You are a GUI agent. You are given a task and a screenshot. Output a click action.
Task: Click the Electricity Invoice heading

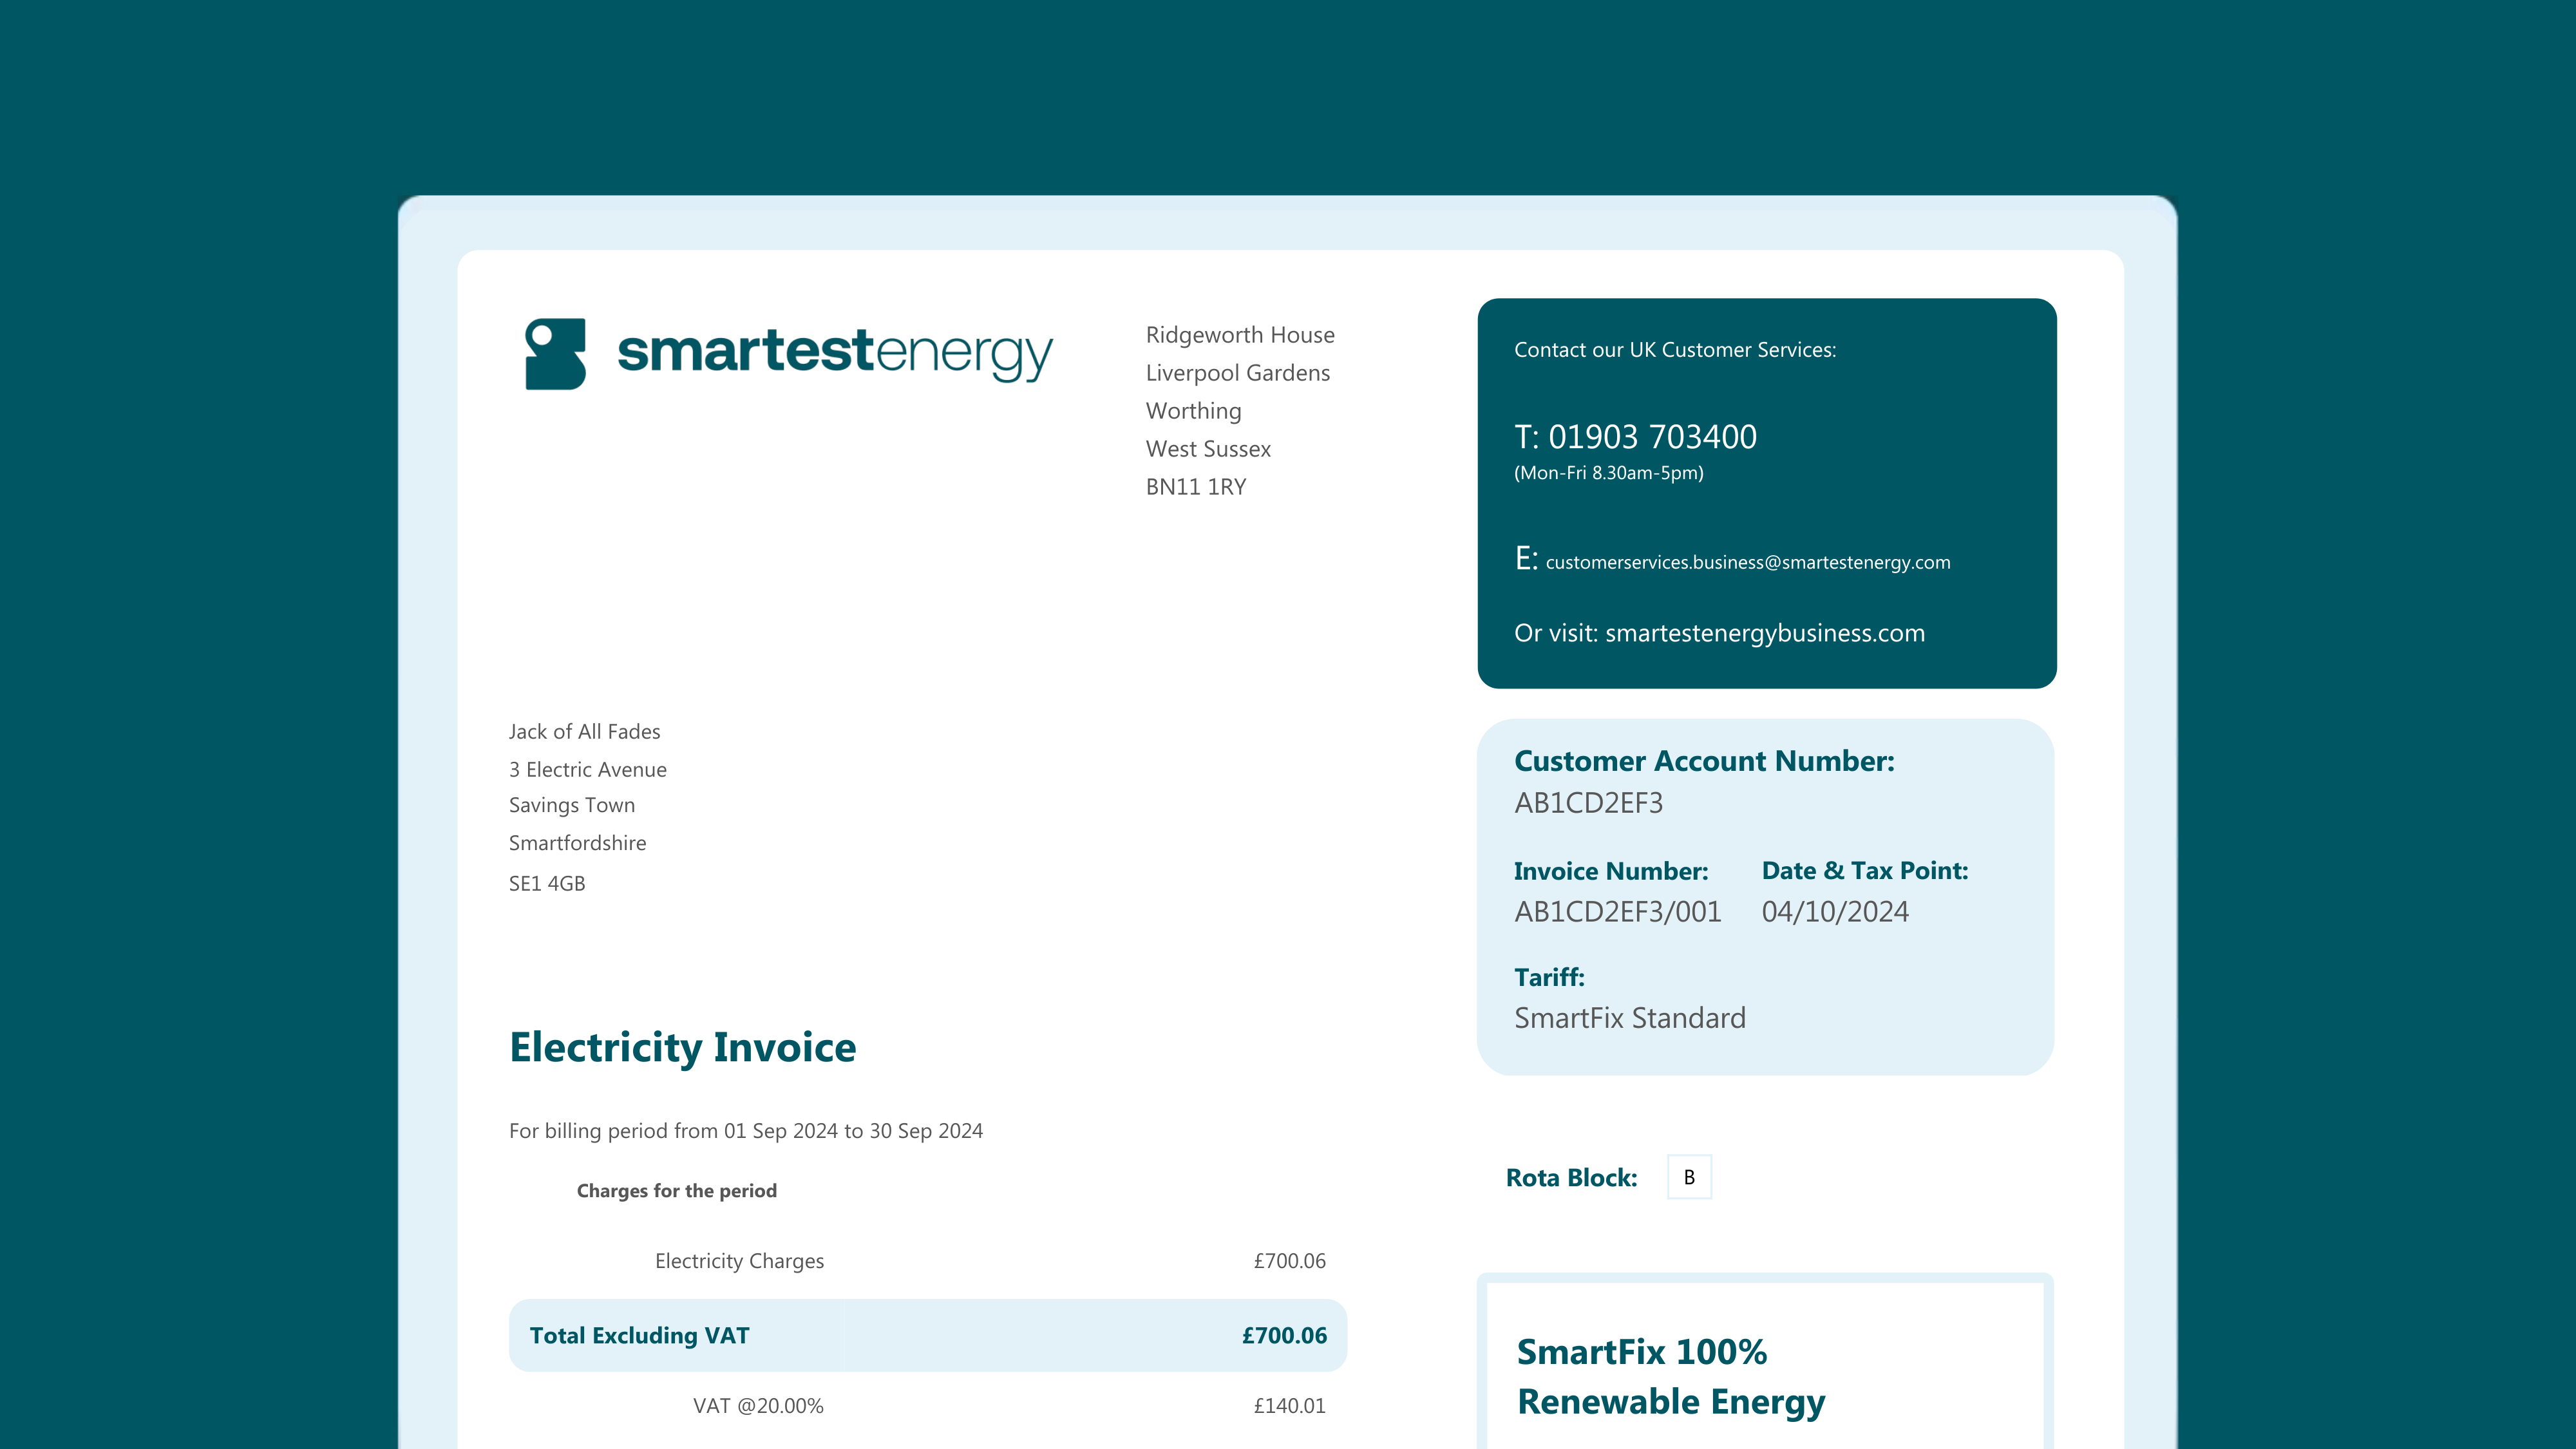[682, 1048]
